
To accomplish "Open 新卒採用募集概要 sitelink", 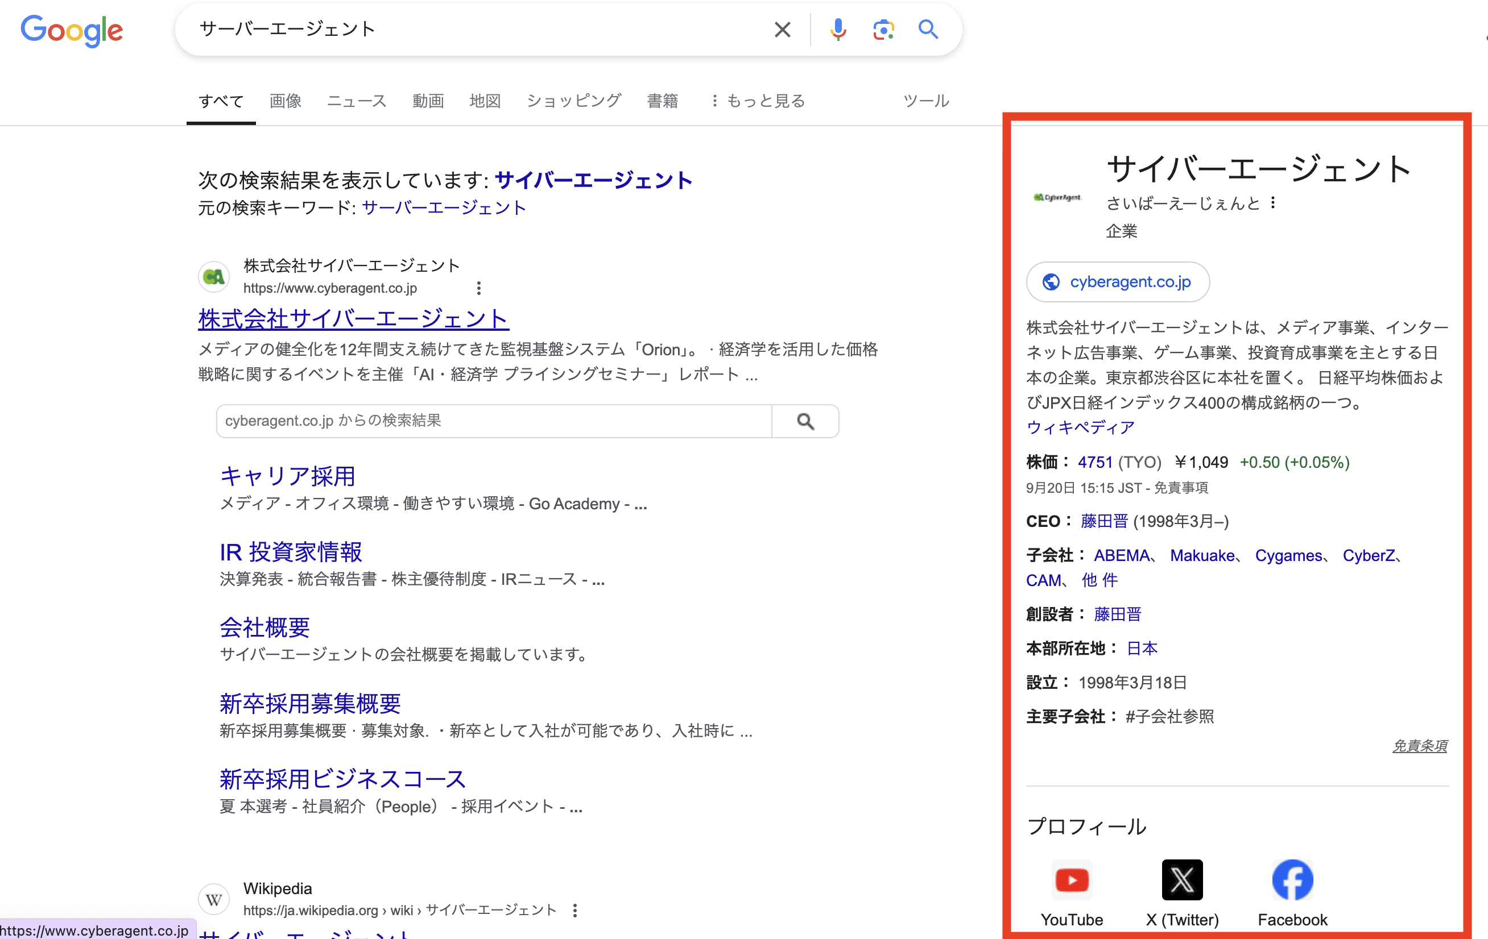I will (x=310, y=704).
